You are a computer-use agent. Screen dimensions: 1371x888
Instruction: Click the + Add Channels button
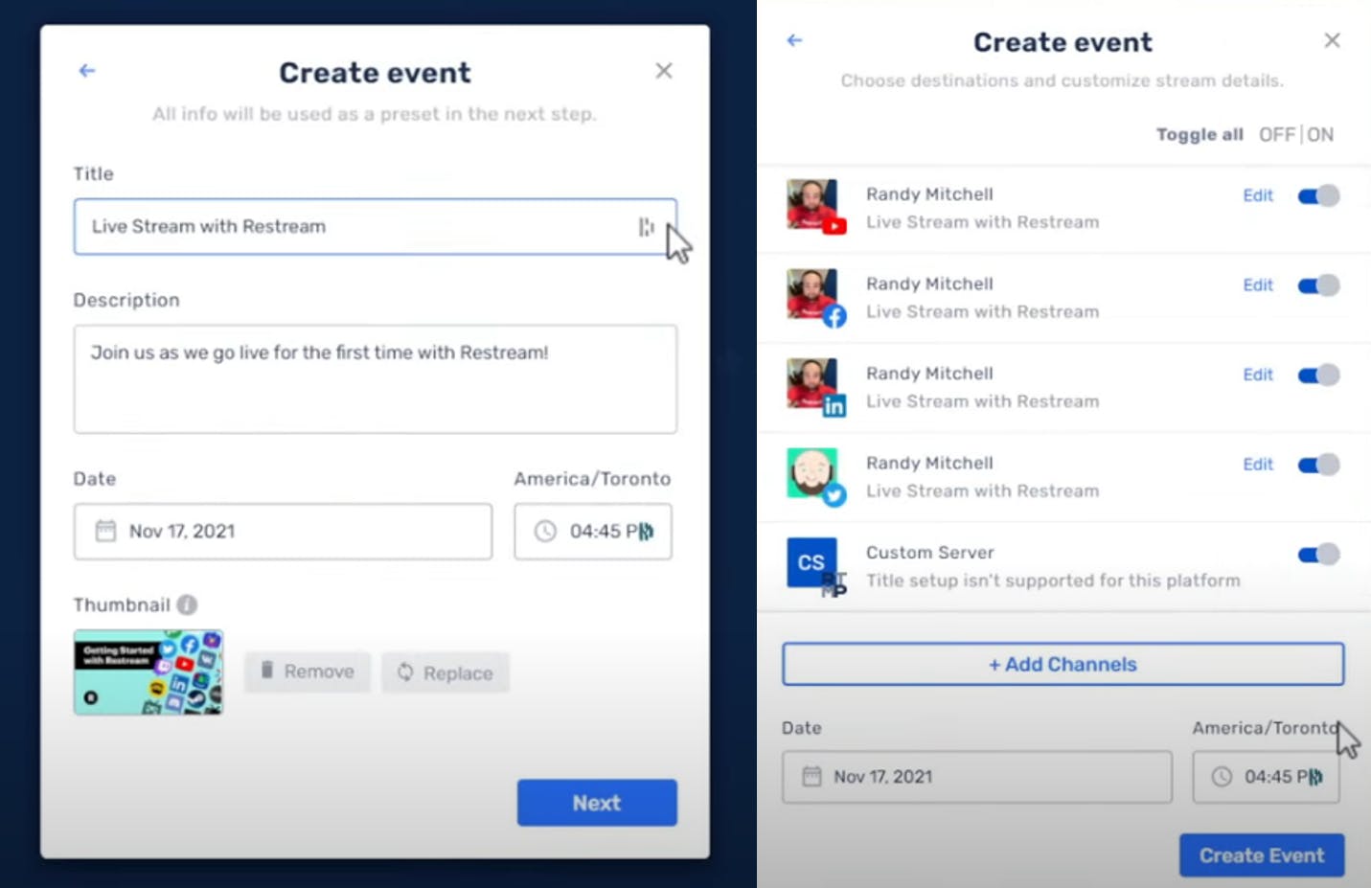pos(1063,664)
